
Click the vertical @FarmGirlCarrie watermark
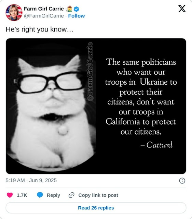90,71
